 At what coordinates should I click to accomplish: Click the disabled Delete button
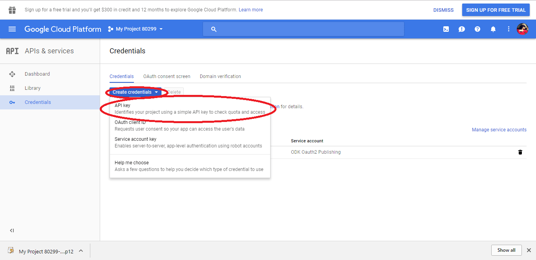point(174,92)
